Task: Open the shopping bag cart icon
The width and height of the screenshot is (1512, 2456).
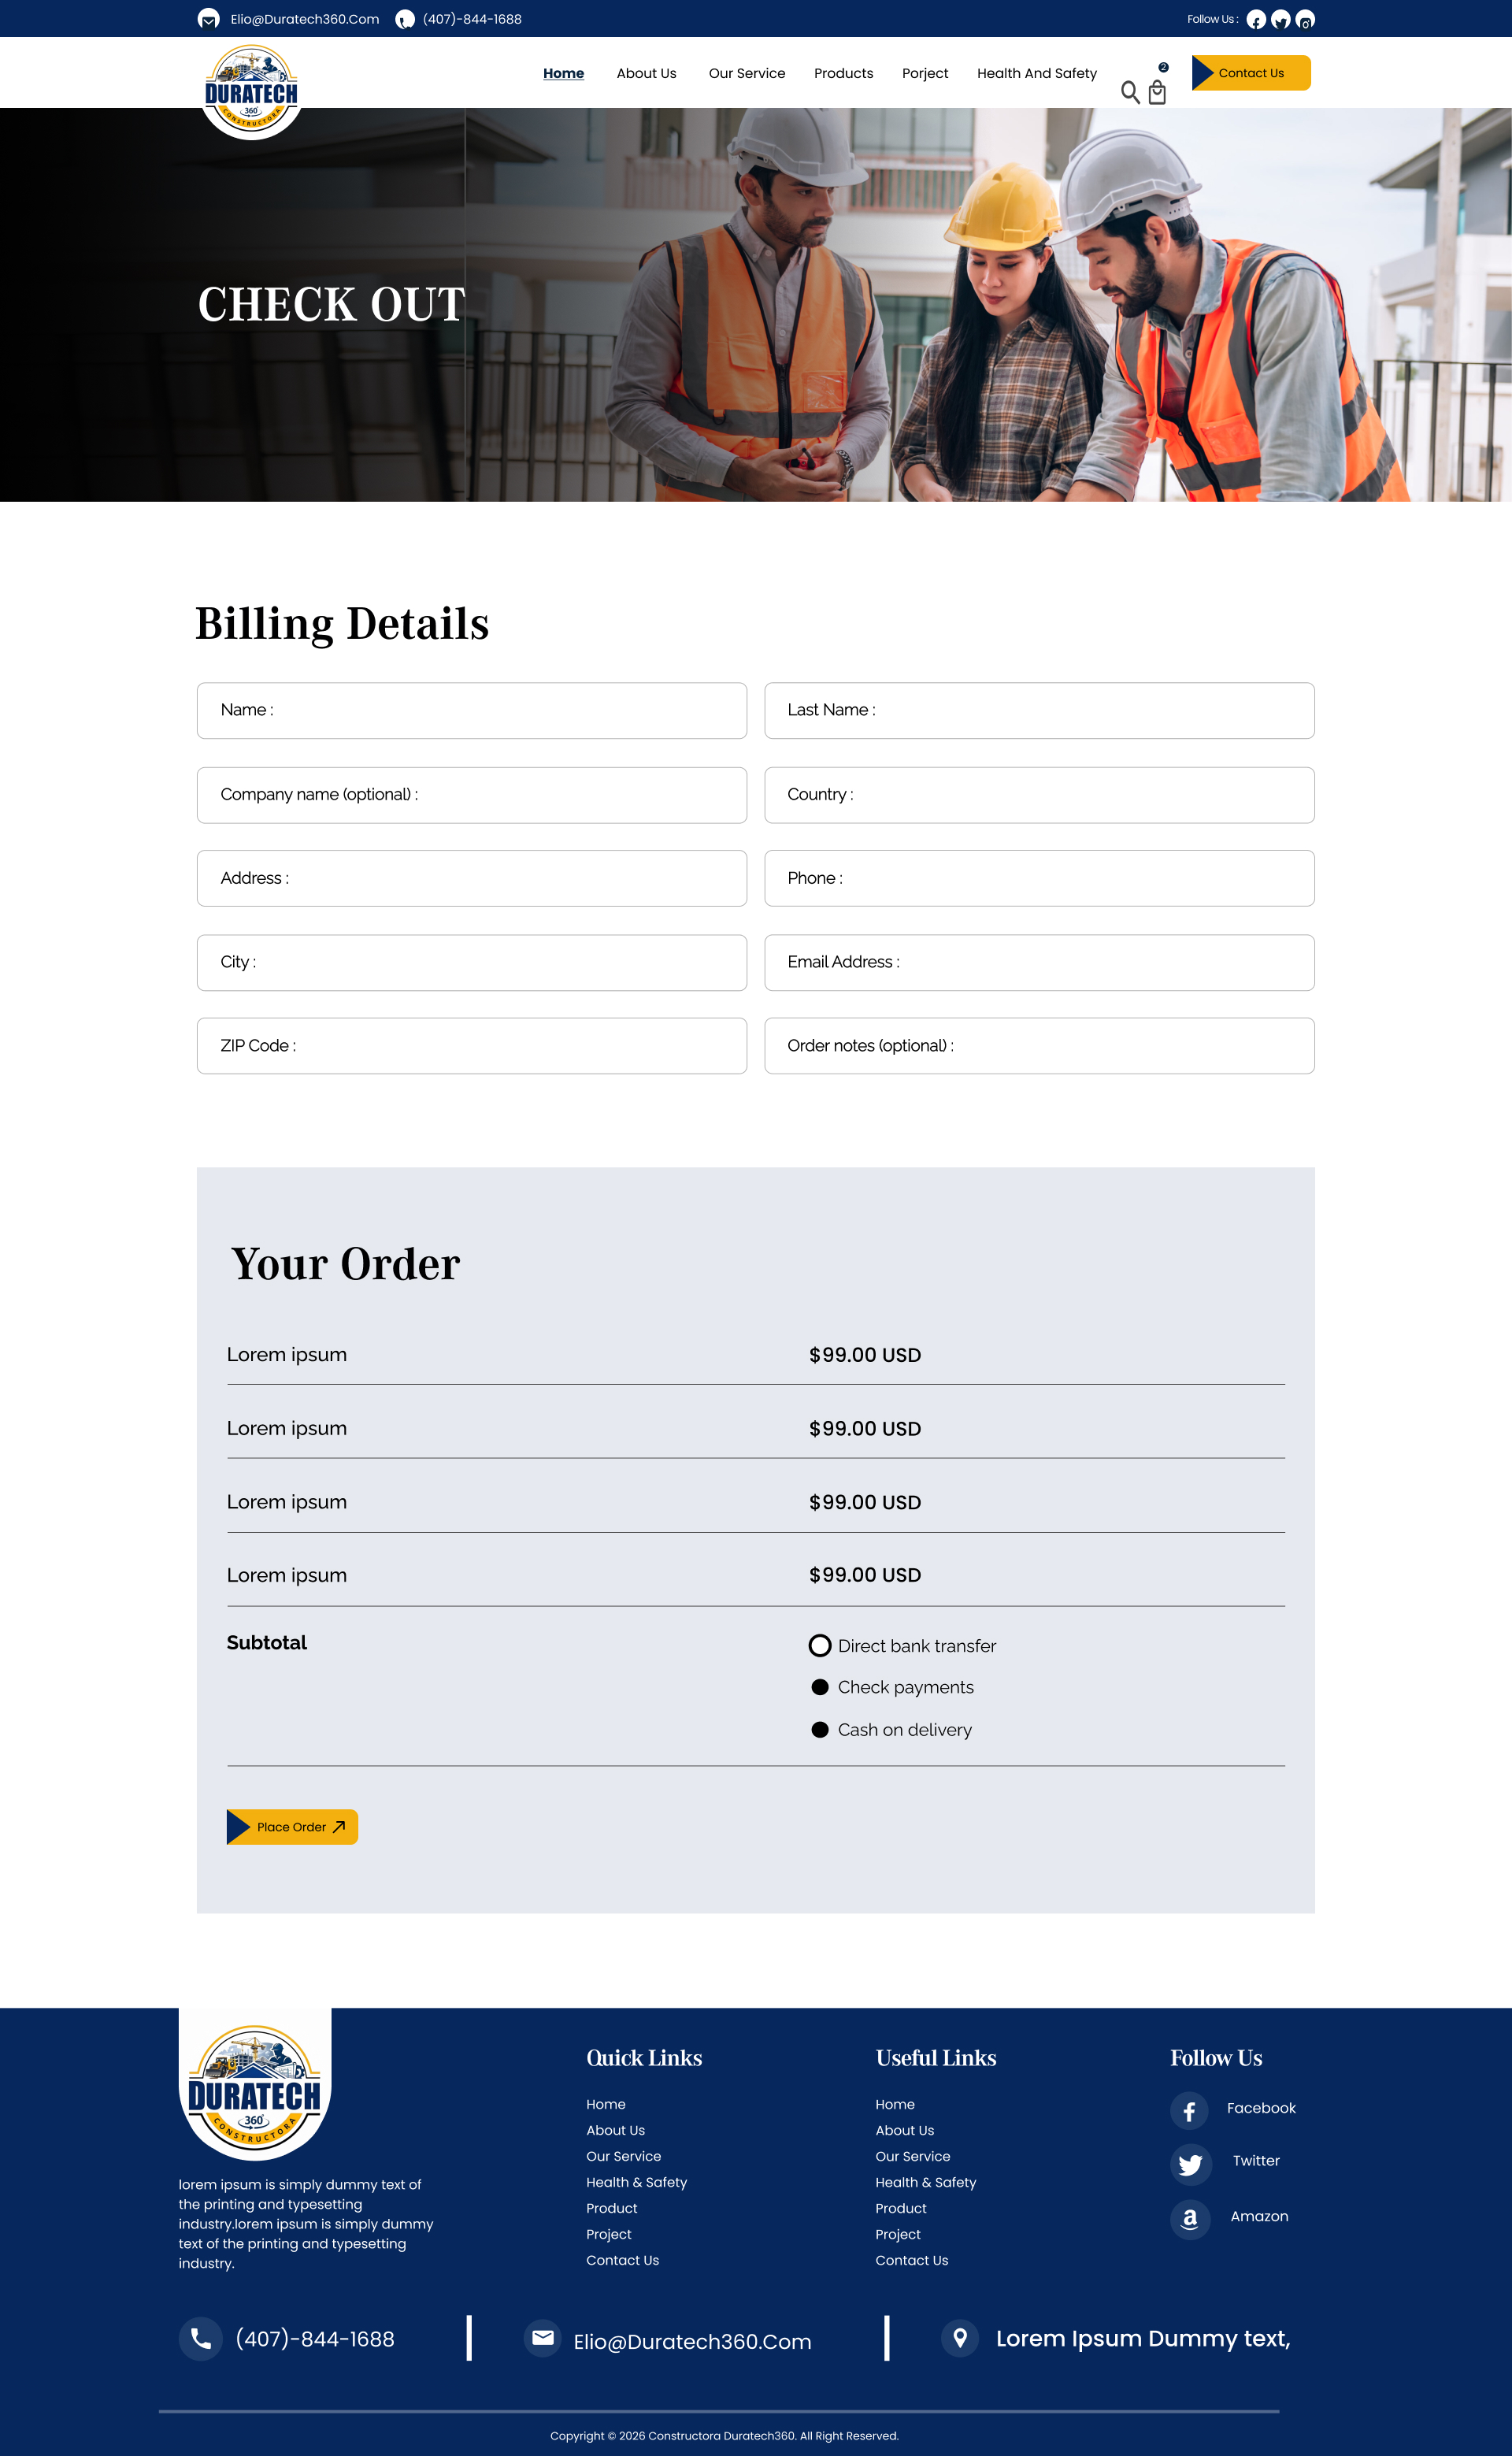Action: (x=1157, y=93)
